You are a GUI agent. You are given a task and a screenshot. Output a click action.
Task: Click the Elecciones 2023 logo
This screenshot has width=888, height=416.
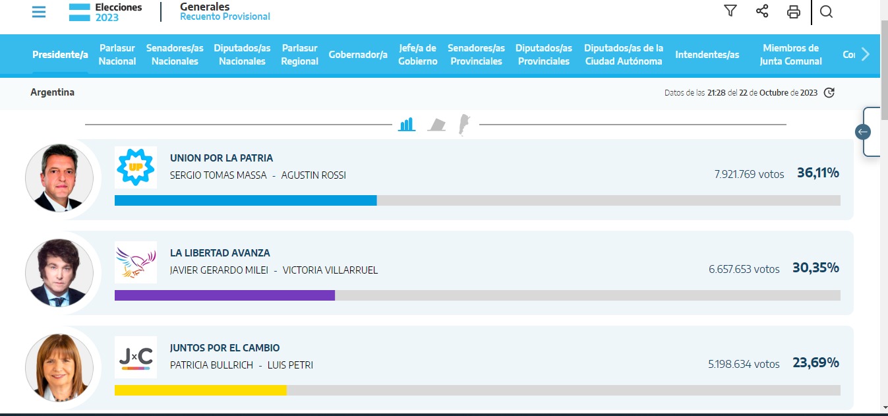106,12
